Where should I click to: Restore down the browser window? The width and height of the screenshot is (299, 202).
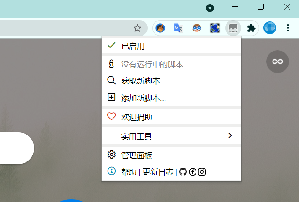tap(261, 7)
